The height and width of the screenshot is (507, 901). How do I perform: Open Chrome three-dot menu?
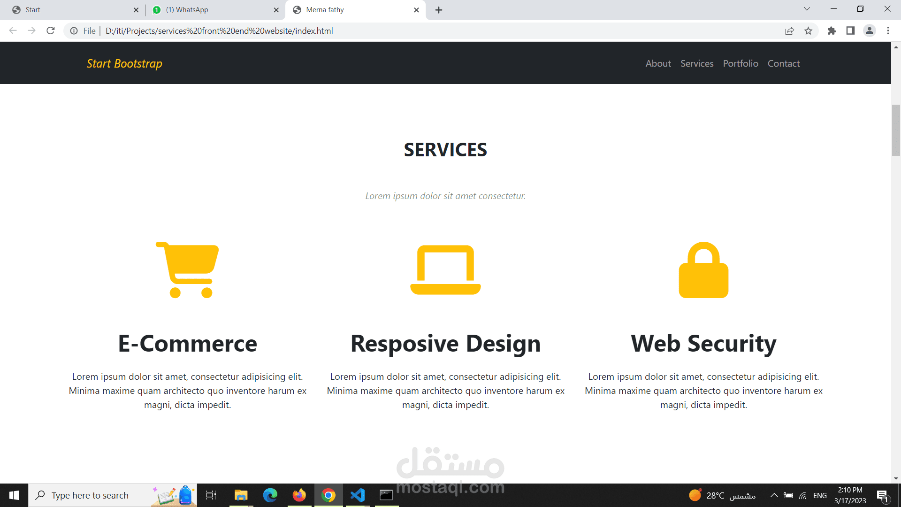pyautogui.click(x=888, y=31)
